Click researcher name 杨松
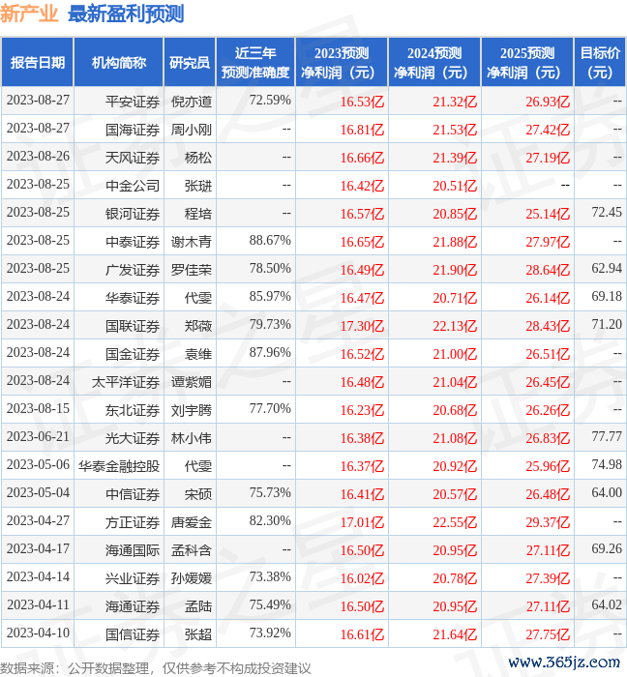 point(198,158)
